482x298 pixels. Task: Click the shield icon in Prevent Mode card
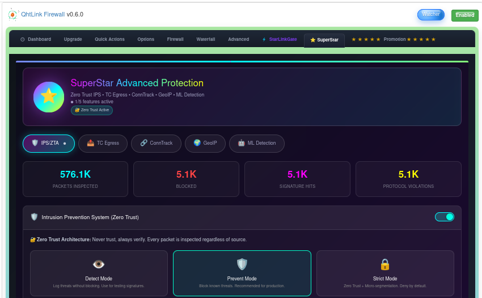[242, 265]
